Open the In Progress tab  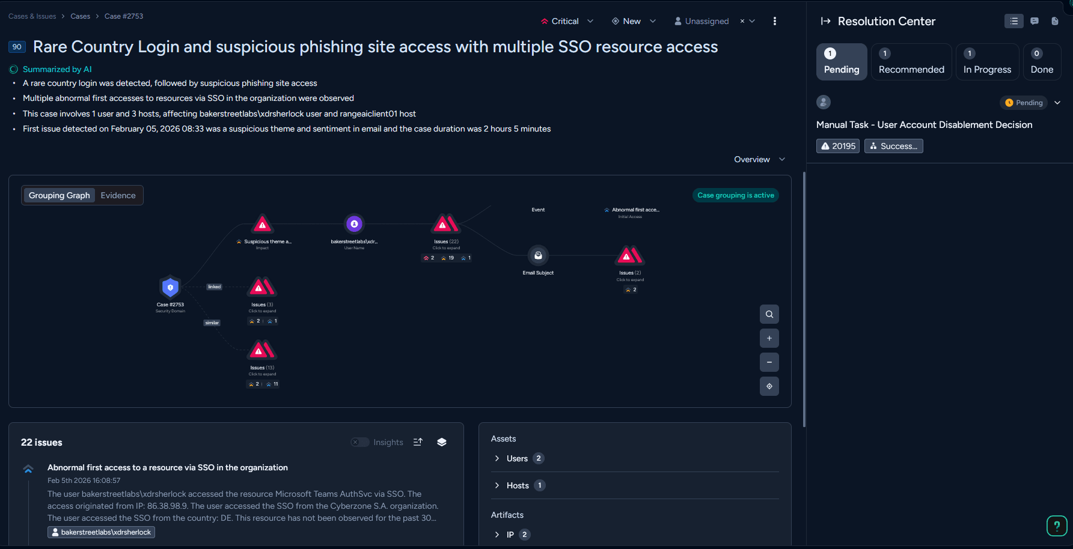coord(987,62)
